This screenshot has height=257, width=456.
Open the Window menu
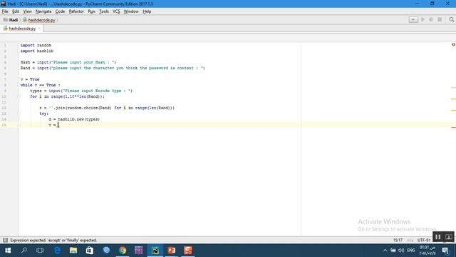pyautogui.click(x=131, y=11)
